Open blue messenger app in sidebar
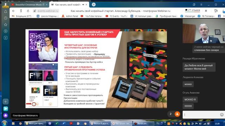 point(6,109)
